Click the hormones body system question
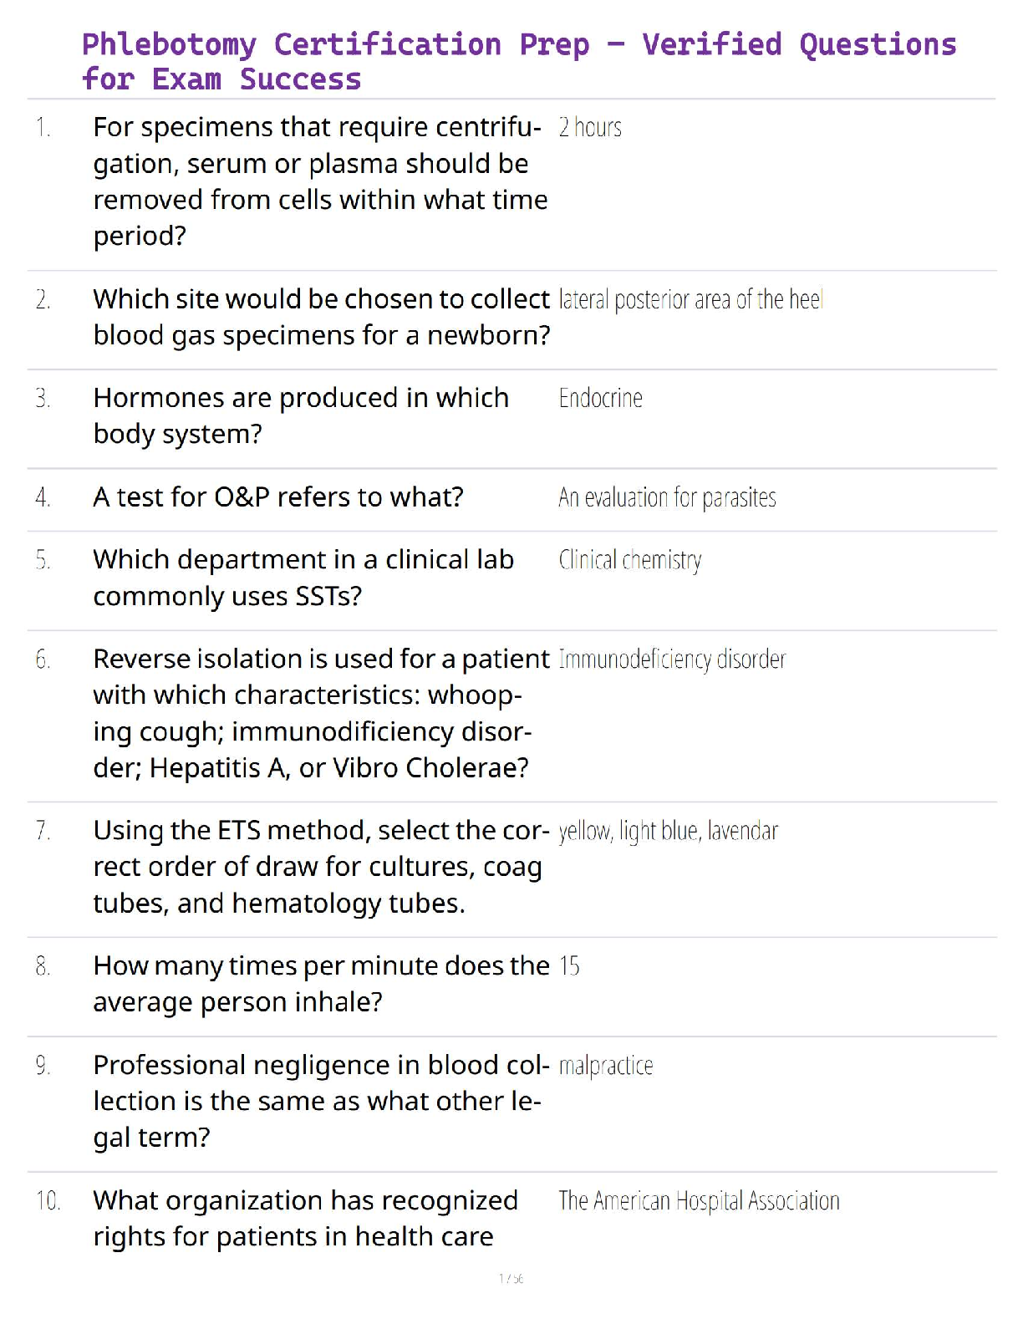Viewport: 1023px width, 1324px height. point(301,415)
